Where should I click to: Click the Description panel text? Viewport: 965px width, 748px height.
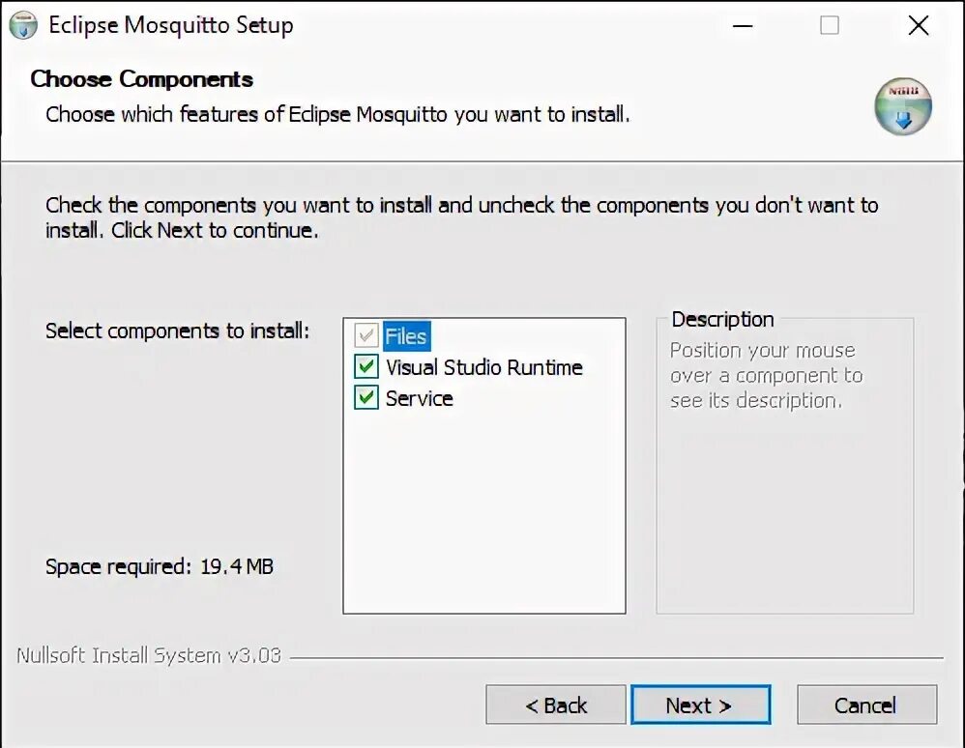(x=766, y=375)
